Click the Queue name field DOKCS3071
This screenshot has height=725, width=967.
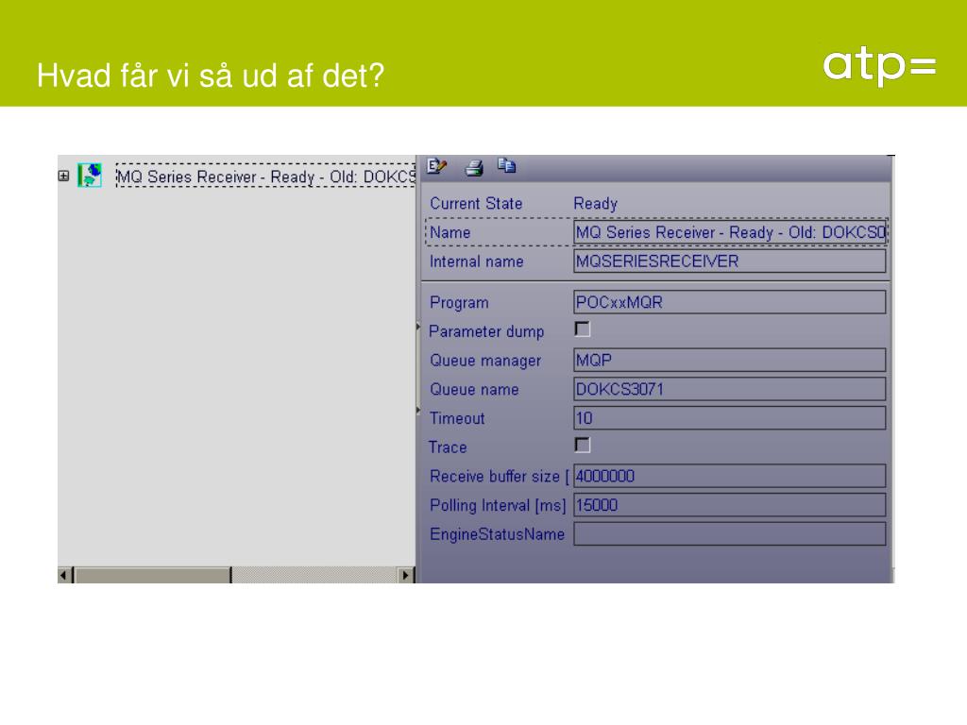pos(730,389)
